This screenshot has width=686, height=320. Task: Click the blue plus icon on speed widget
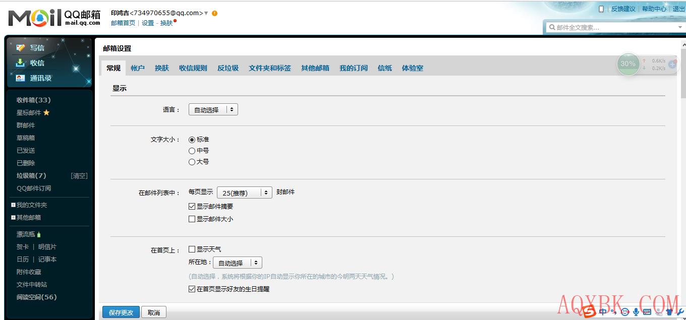[x=672, y=65]
